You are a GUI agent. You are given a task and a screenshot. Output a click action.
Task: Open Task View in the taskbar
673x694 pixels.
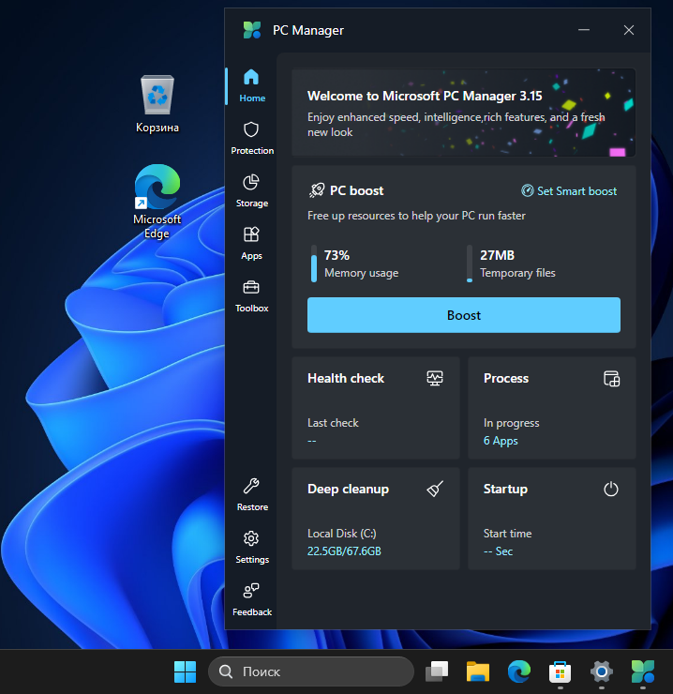point(437,671)
